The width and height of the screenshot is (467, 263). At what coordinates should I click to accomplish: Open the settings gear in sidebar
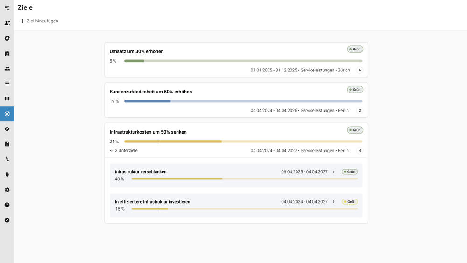click(x=7, y=190)
